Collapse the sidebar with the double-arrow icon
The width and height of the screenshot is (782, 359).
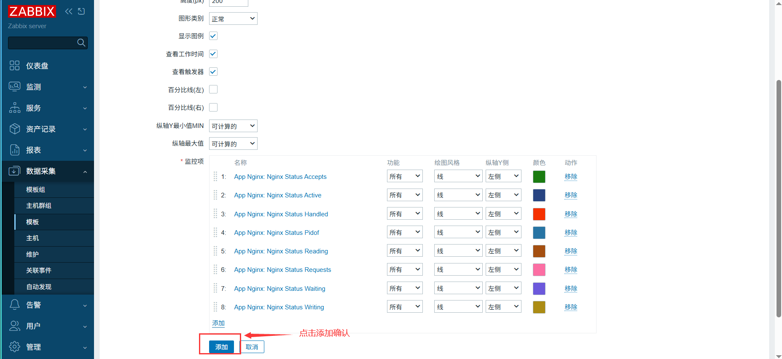point(69,11)
